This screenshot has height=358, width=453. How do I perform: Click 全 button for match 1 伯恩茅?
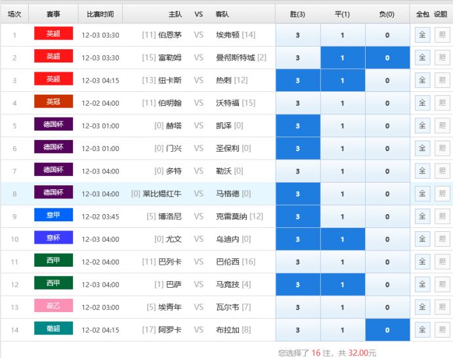tap(422, 35)
